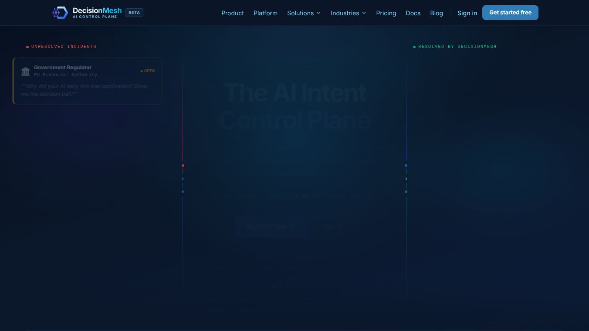Click the OPEN status badge on incident card
Image resolution: width=589 pixels, height=331 pixels.
coord(148,71)
